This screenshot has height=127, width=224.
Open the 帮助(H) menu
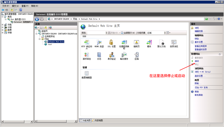click(x=35, y=6)
